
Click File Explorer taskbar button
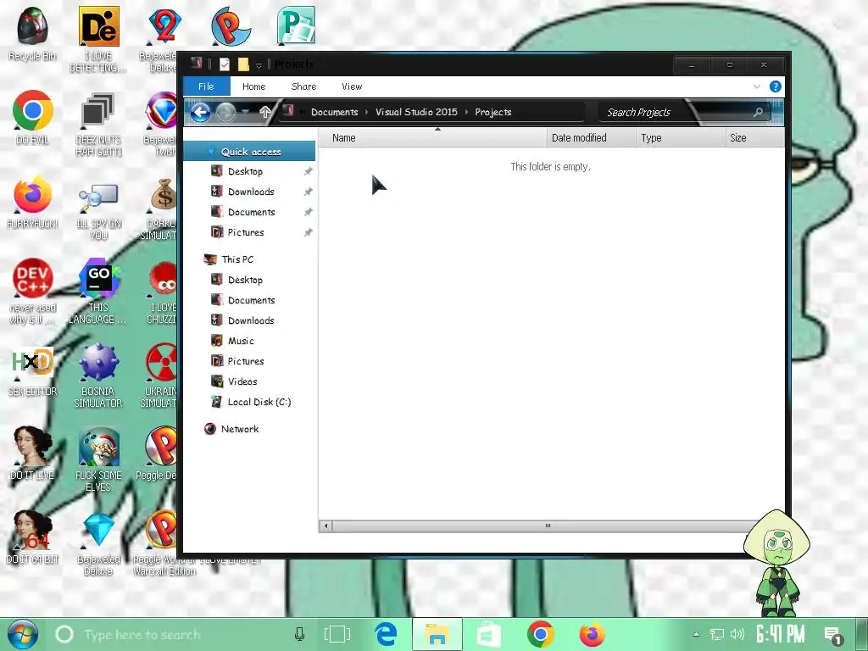point(437,634)
